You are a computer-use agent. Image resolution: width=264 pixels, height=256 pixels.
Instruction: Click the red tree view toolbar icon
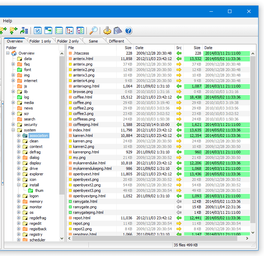(x=70, y=31)
